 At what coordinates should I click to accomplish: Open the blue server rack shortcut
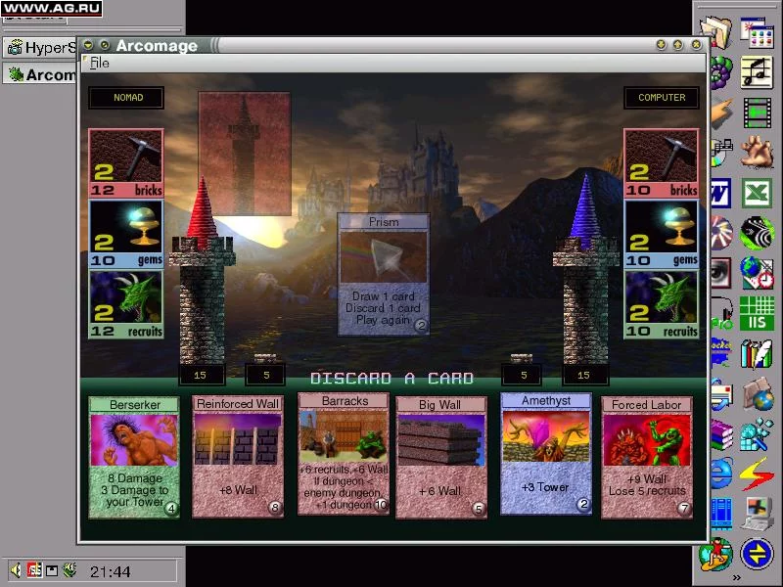[721, 513]
